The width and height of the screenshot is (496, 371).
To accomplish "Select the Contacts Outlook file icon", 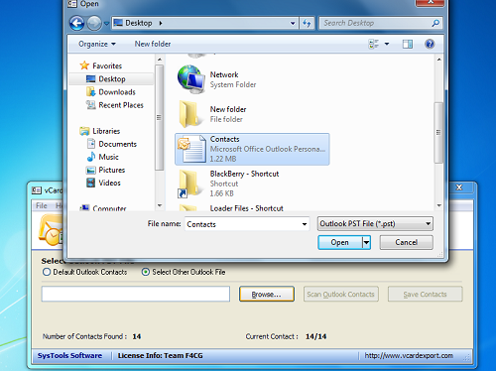I will [191, 149].
